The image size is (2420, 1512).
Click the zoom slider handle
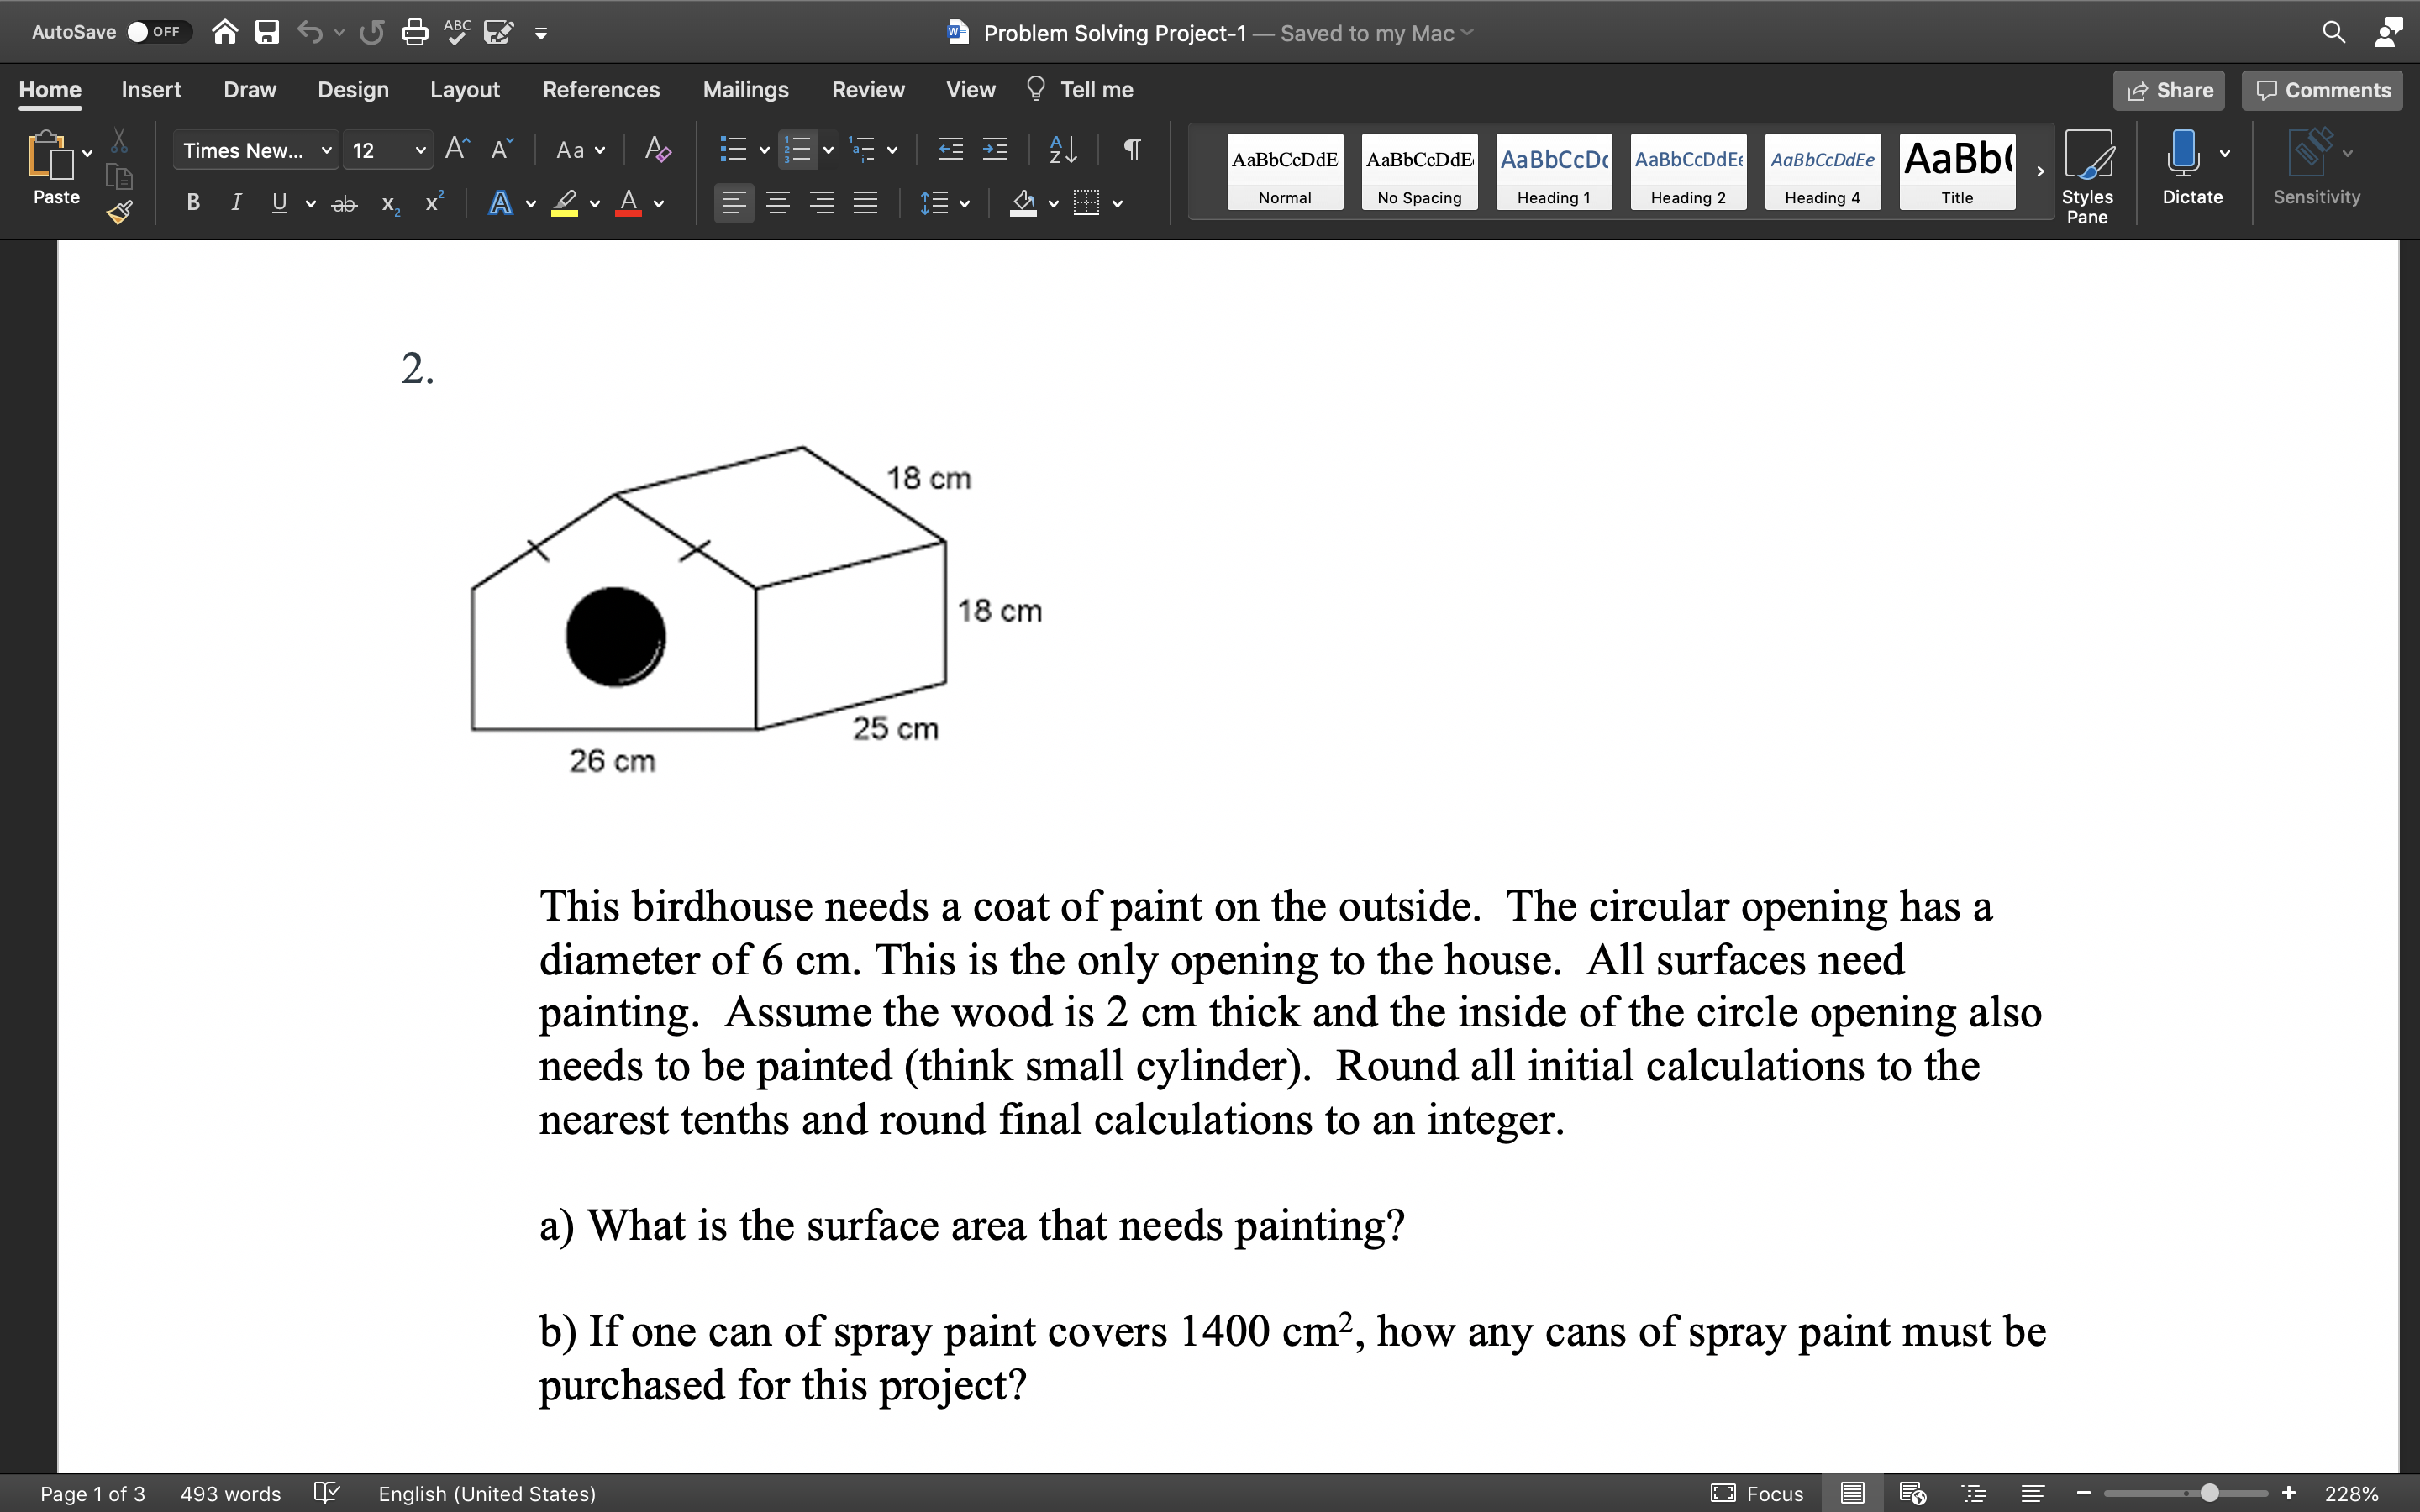[x=2210, y=1493]
